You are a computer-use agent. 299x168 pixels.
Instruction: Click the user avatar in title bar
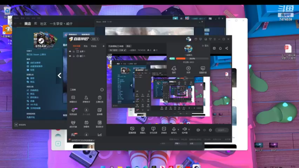188,39
